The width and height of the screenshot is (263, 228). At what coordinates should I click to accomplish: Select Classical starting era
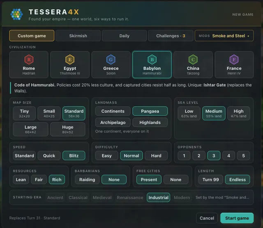click(78, 198)
